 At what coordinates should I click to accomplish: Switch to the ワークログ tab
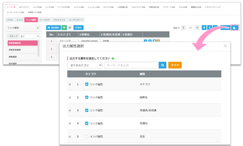point(44,20)
